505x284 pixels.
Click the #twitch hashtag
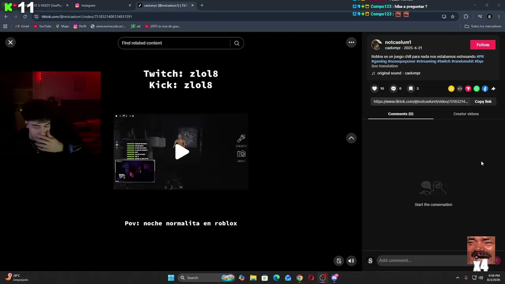pyautogui.click(x=443, y=61)
